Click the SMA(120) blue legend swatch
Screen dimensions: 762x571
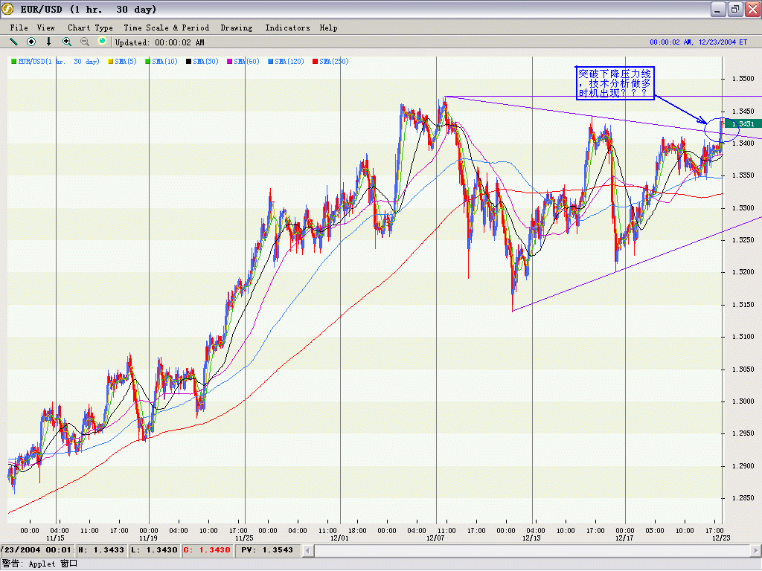(270, 61)
